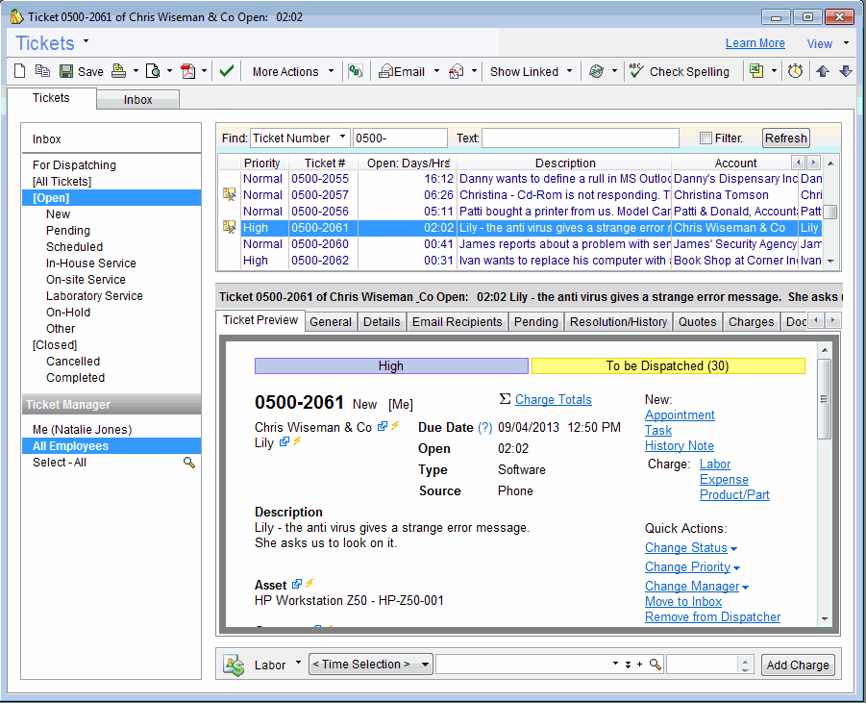Click the green checkmark toolbar icon
The height and width of the screenshot is (703, 866).
[227, 71]
